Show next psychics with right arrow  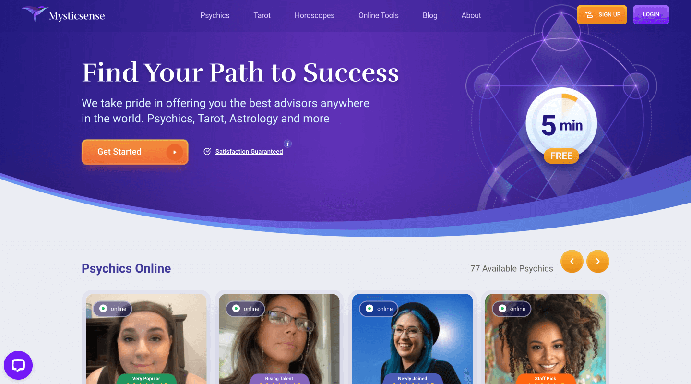tap(598, 262)
